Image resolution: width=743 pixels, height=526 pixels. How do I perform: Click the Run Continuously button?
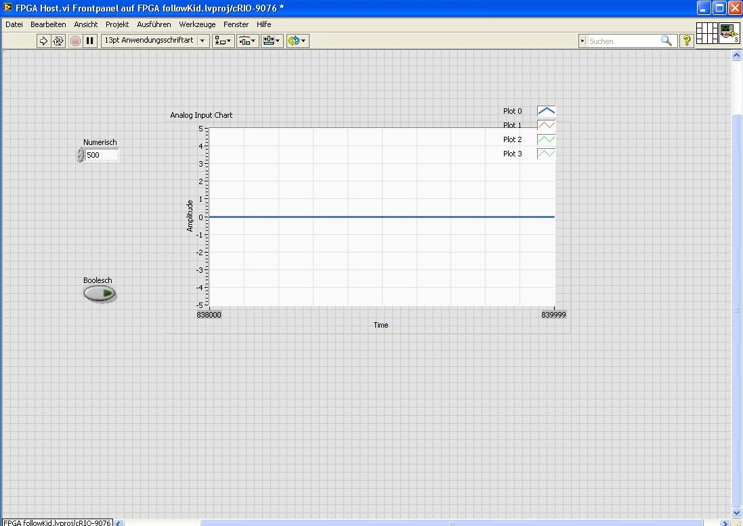tap(58, 41)
